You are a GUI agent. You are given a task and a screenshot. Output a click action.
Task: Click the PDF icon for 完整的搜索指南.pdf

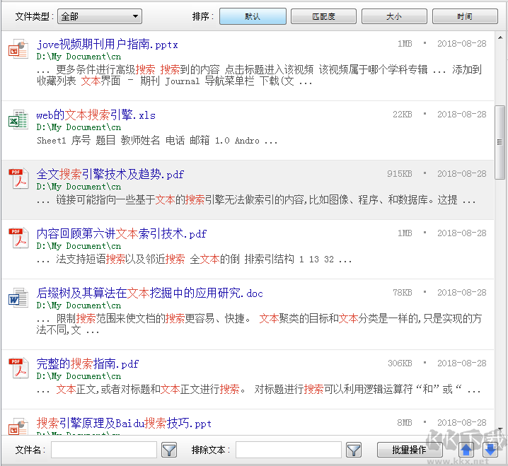pyautogui.click(x=18, y=368)
